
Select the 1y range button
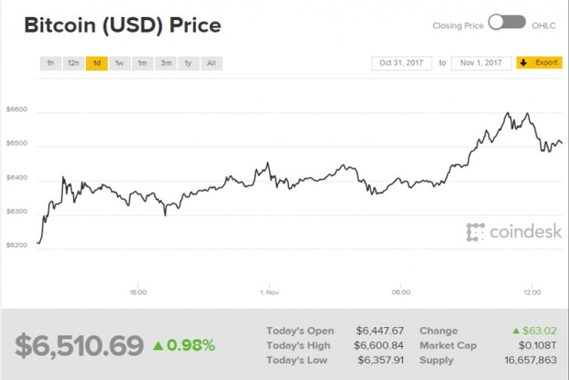point(188,63)
